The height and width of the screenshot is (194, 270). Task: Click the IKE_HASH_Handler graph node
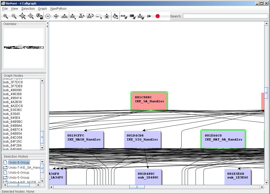point(84,139)
